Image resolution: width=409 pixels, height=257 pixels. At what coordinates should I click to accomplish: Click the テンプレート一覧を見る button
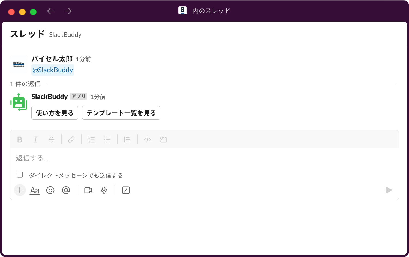point(121,113)
